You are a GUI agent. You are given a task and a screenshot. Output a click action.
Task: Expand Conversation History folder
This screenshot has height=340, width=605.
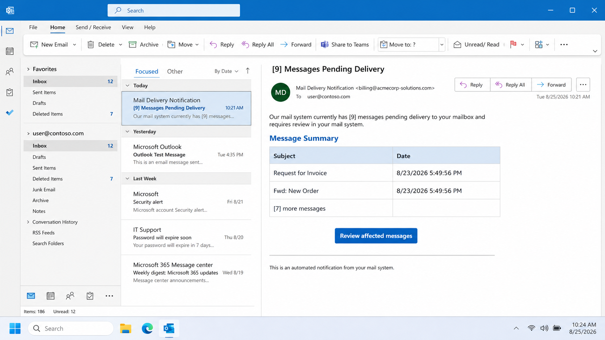(28, 222)
